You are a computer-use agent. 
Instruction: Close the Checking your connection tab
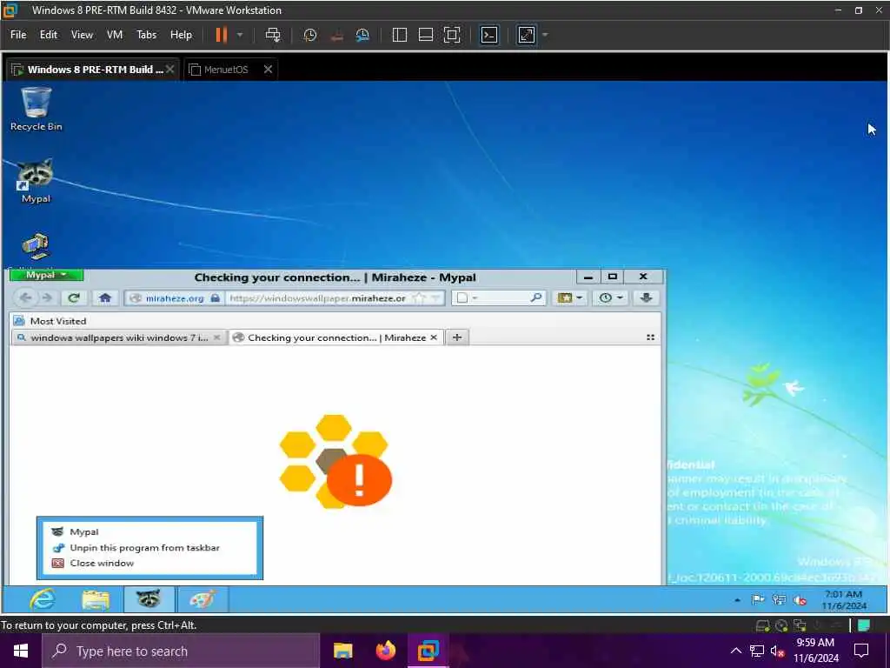[434, 337]
